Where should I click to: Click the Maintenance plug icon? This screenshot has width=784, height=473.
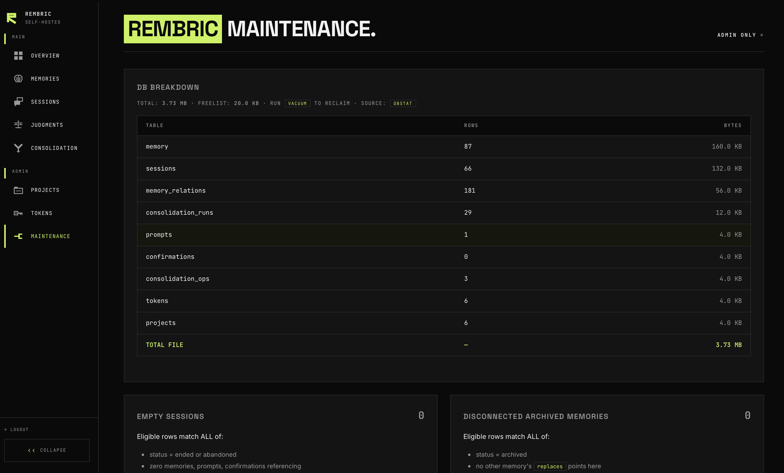click(18, 236)
